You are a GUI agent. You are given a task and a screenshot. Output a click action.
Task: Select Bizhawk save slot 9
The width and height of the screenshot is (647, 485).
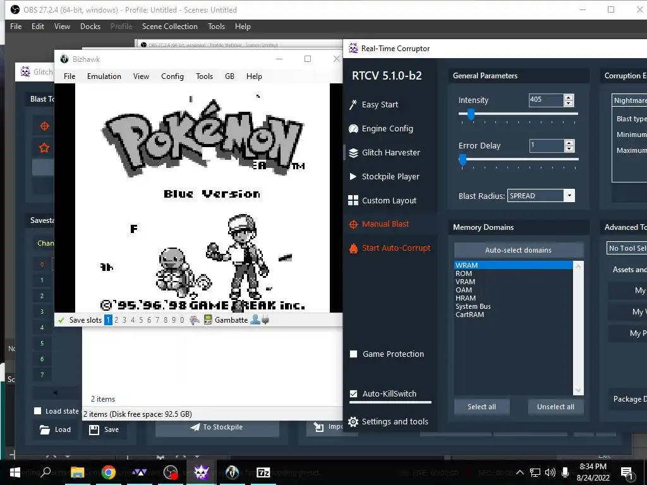(x=174, y=320)
